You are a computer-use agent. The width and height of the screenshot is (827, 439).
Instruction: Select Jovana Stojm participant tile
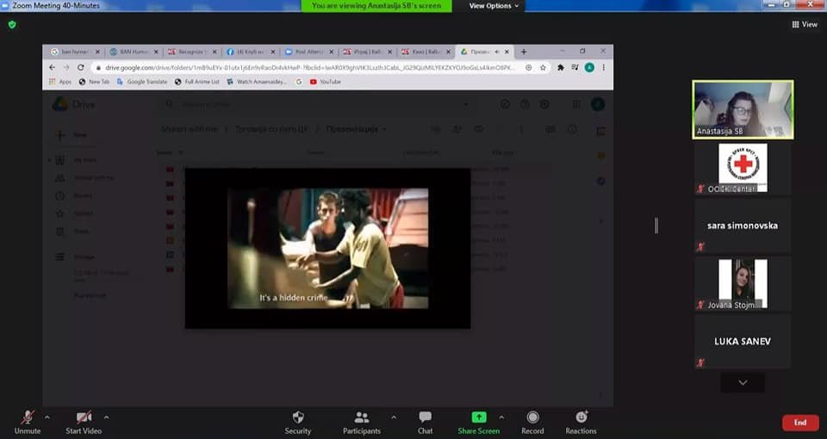743,283
